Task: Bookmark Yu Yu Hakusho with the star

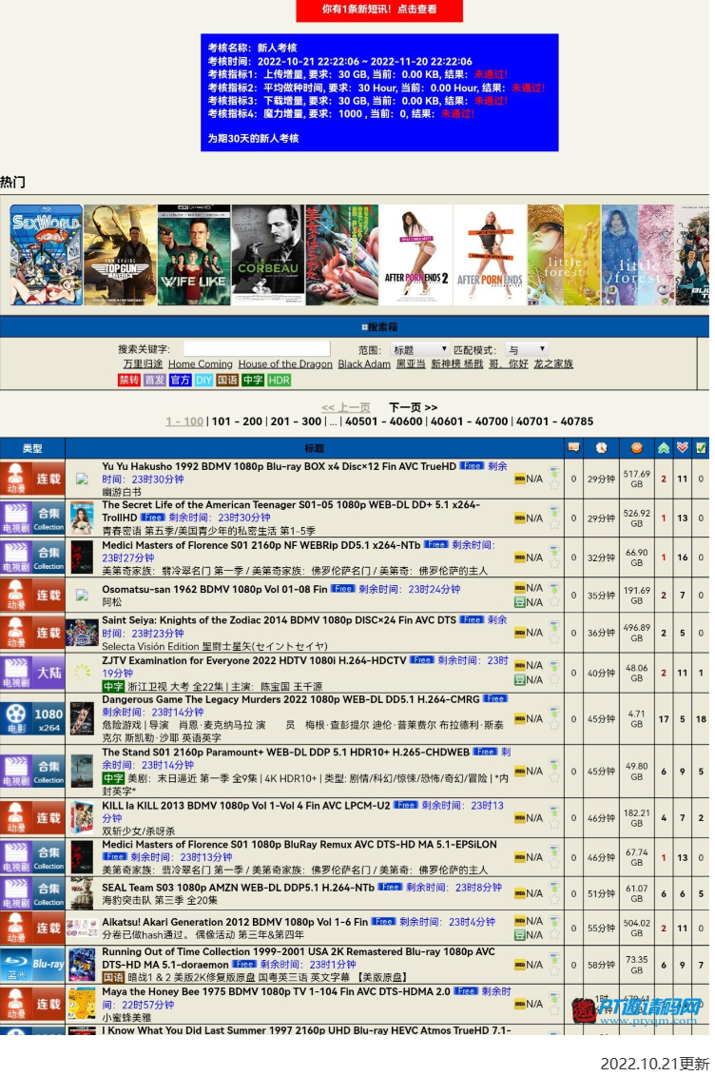Action: tap(554, 485)
